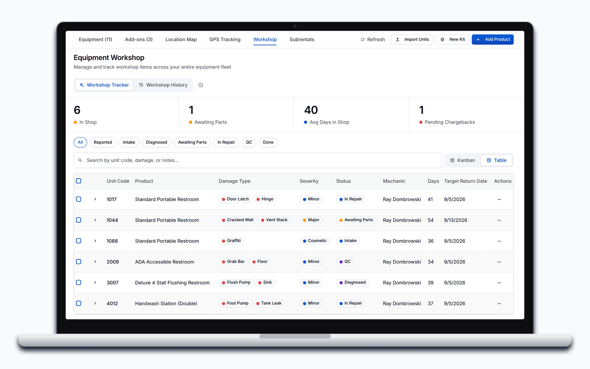Viewport: 590px width, 369px height.
Task: Open actions menu for unit 4012
Action: pos(499,304)
